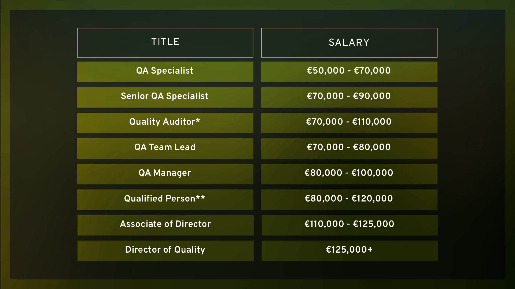
Task: Select the €80,000 - €120,000 salary cell
Action: click(x=349, y=200)
